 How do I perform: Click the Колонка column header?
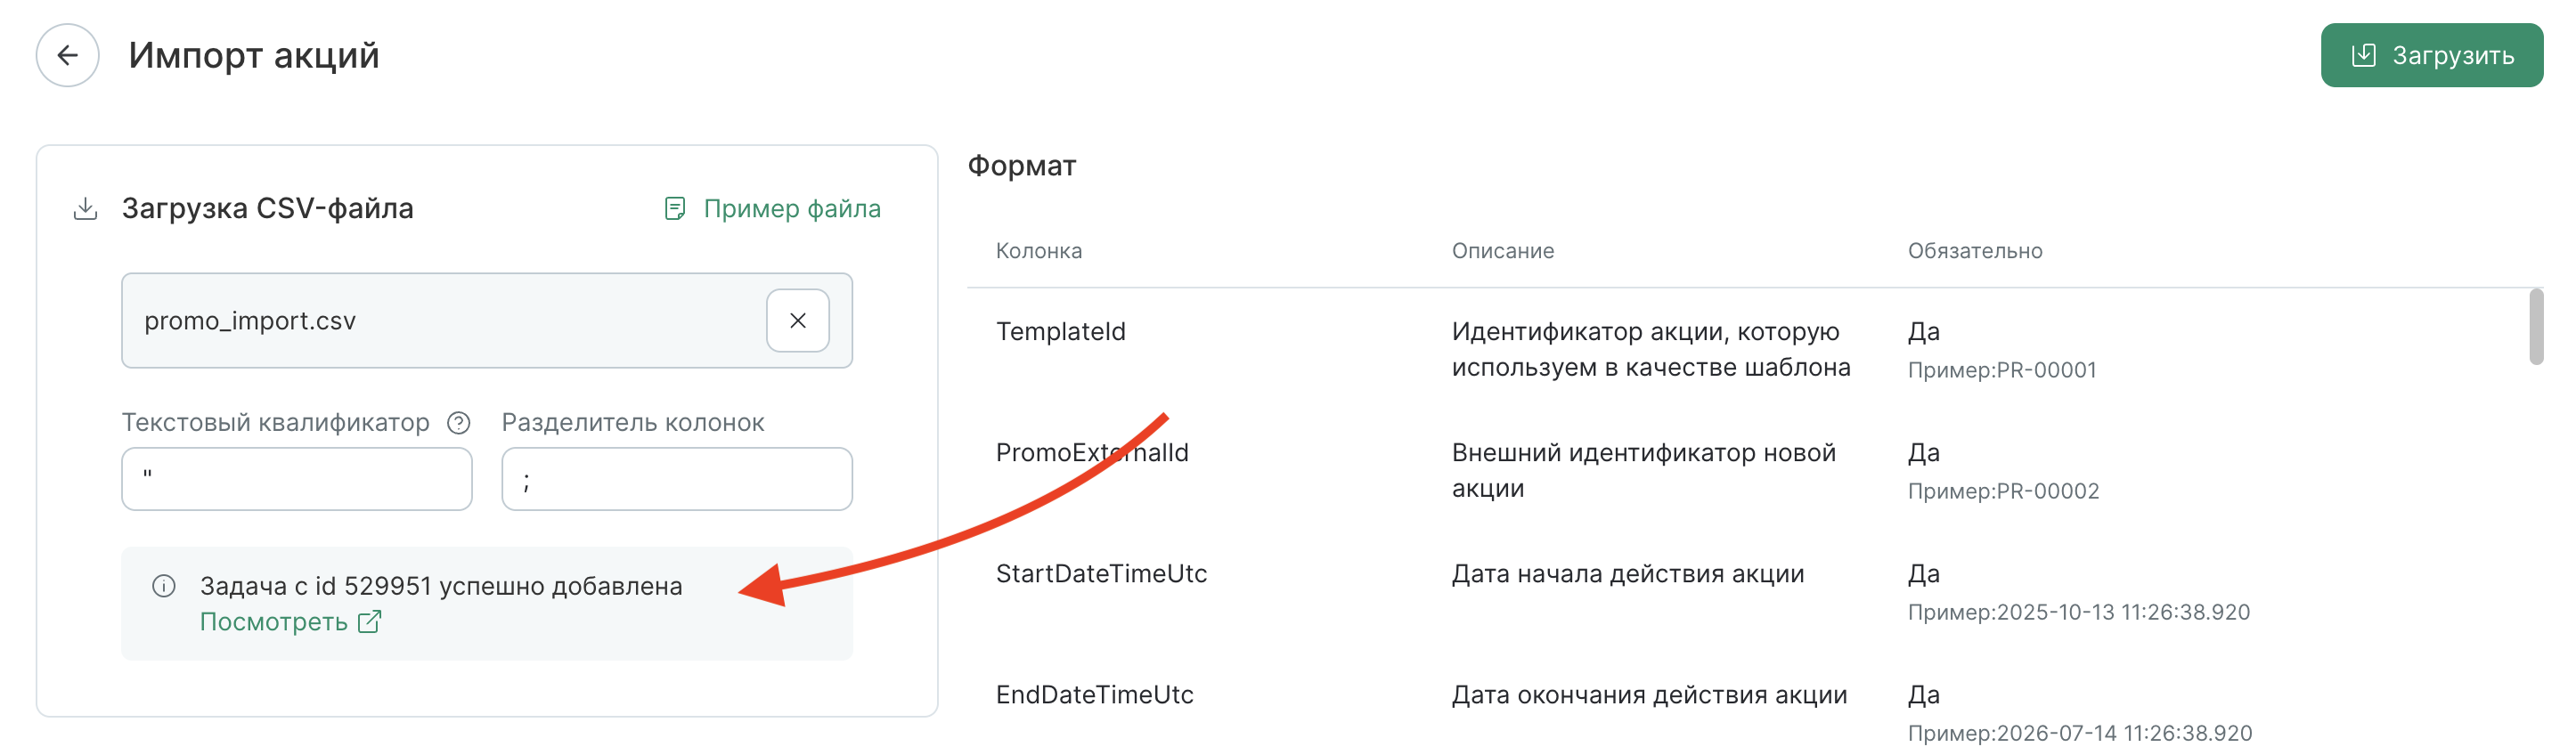[1039, 251]
